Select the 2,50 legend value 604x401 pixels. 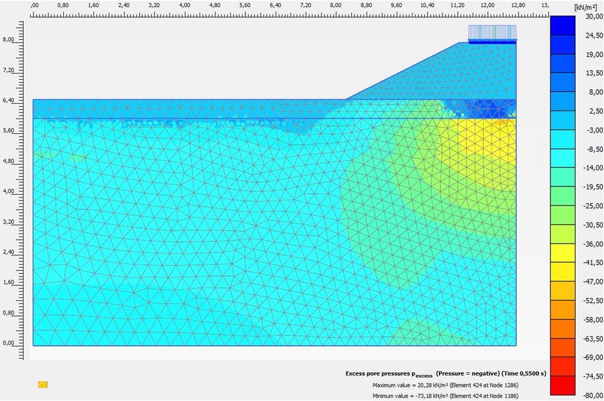click(596, 111)
